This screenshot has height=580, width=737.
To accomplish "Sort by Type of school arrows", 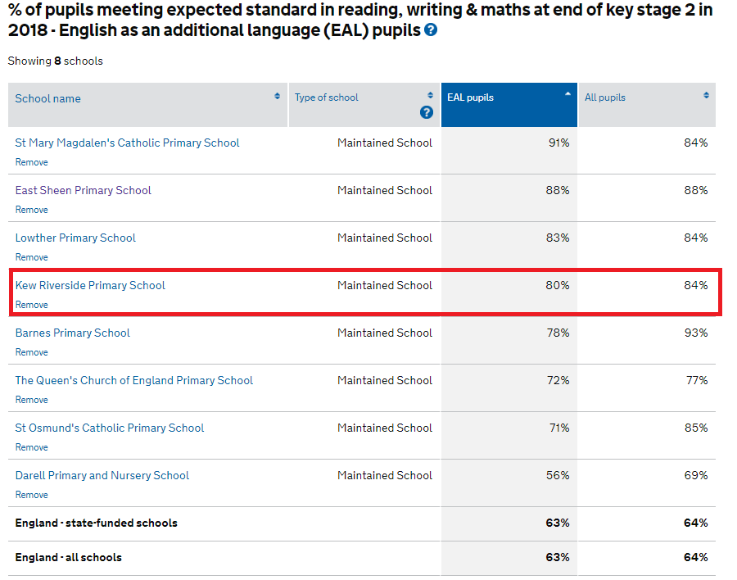I will pos(430,95).
